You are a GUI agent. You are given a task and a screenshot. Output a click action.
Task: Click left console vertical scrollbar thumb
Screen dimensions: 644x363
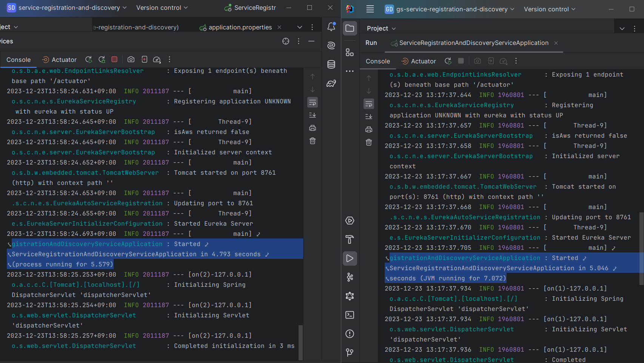coord(300,342)
